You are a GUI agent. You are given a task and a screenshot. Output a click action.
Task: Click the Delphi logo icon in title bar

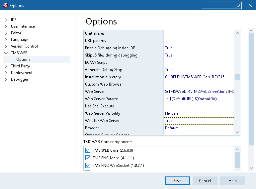click(6, 5)
